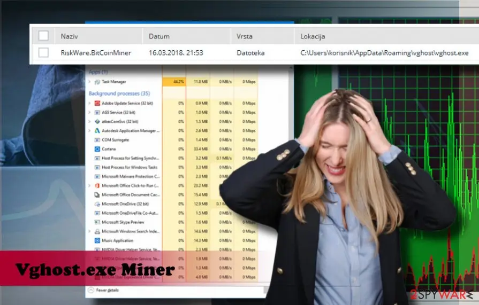The width and height of the screenshot is (479, 305).
Task: Select the Autodesk Application Manager name
Action: [131, 130]
